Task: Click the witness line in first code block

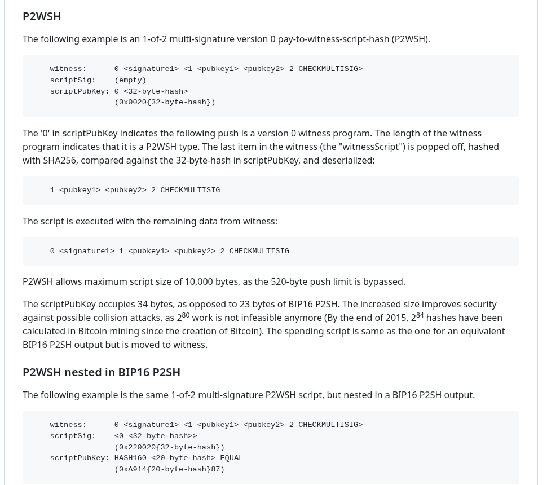Action: click(206, 69)
